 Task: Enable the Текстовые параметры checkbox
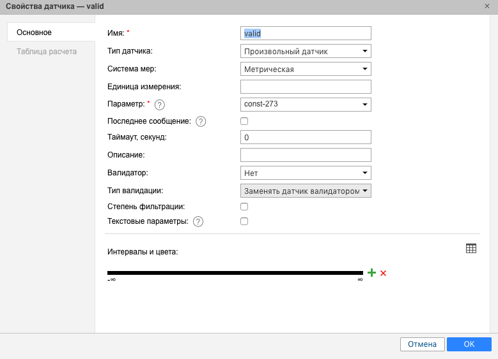point(244,222)
